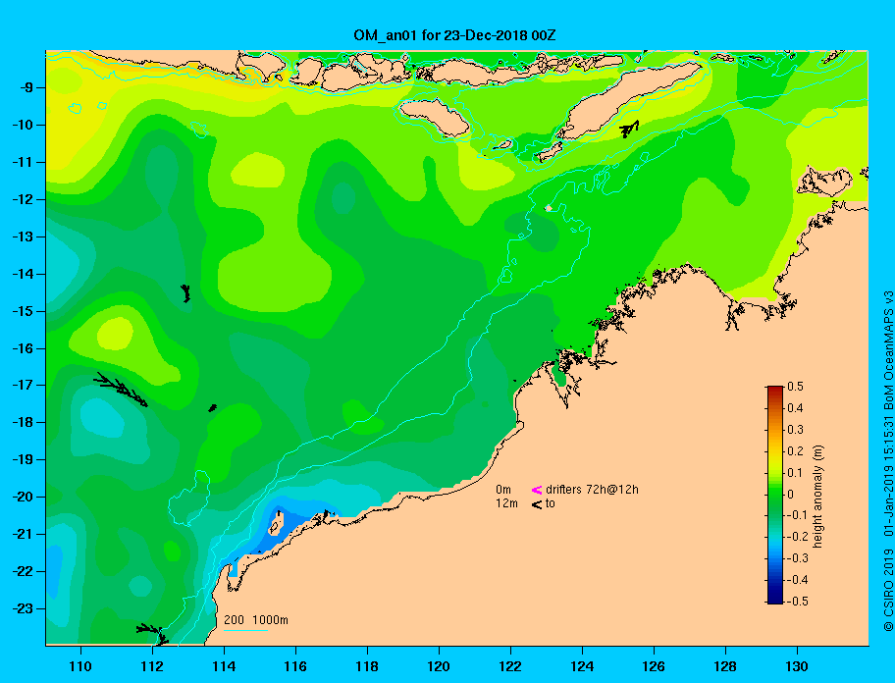
Task: Click the latitude axis label '-15'
Action: coord(23,311)
